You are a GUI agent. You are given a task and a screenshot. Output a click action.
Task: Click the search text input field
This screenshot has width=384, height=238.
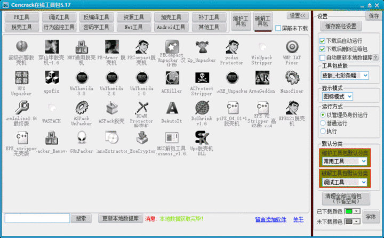tap(37, 218)
